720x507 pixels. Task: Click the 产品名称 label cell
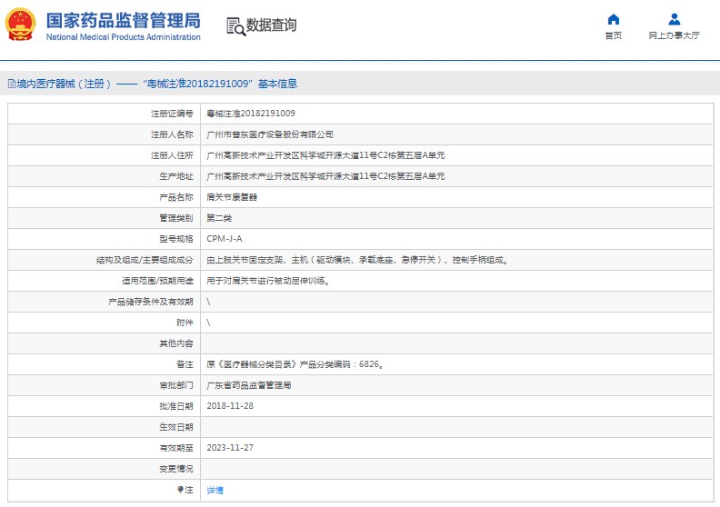point(105,197)
